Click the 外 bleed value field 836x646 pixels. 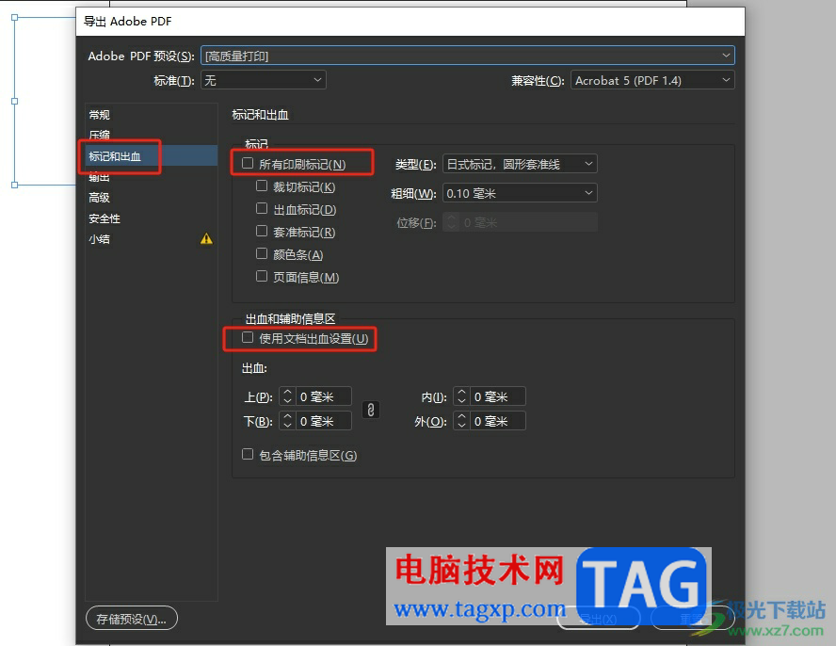[x=497, y=421]
